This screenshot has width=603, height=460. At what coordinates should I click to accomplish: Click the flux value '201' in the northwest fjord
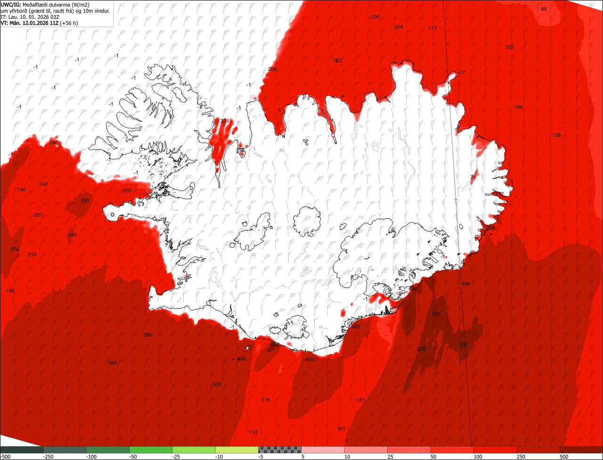pos(225,121)
